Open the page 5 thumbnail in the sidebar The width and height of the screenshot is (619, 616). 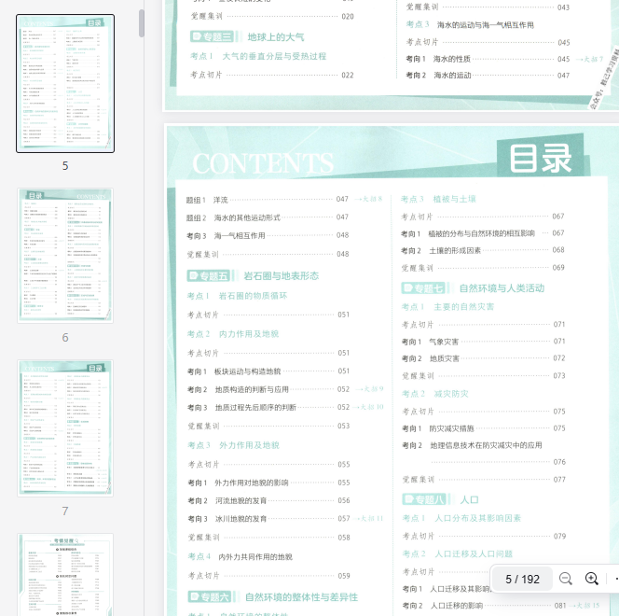[x=65, y=83]
